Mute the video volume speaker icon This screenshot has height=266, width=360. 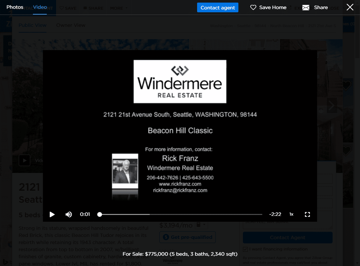(x=68, y=215)
